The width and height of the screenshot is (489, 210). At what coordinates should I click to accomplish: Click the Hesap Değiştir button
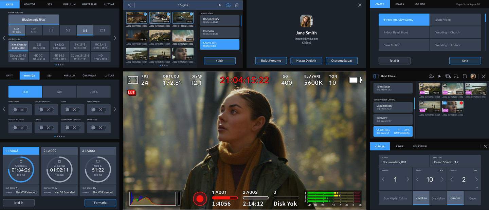click(x=306, y=61)
